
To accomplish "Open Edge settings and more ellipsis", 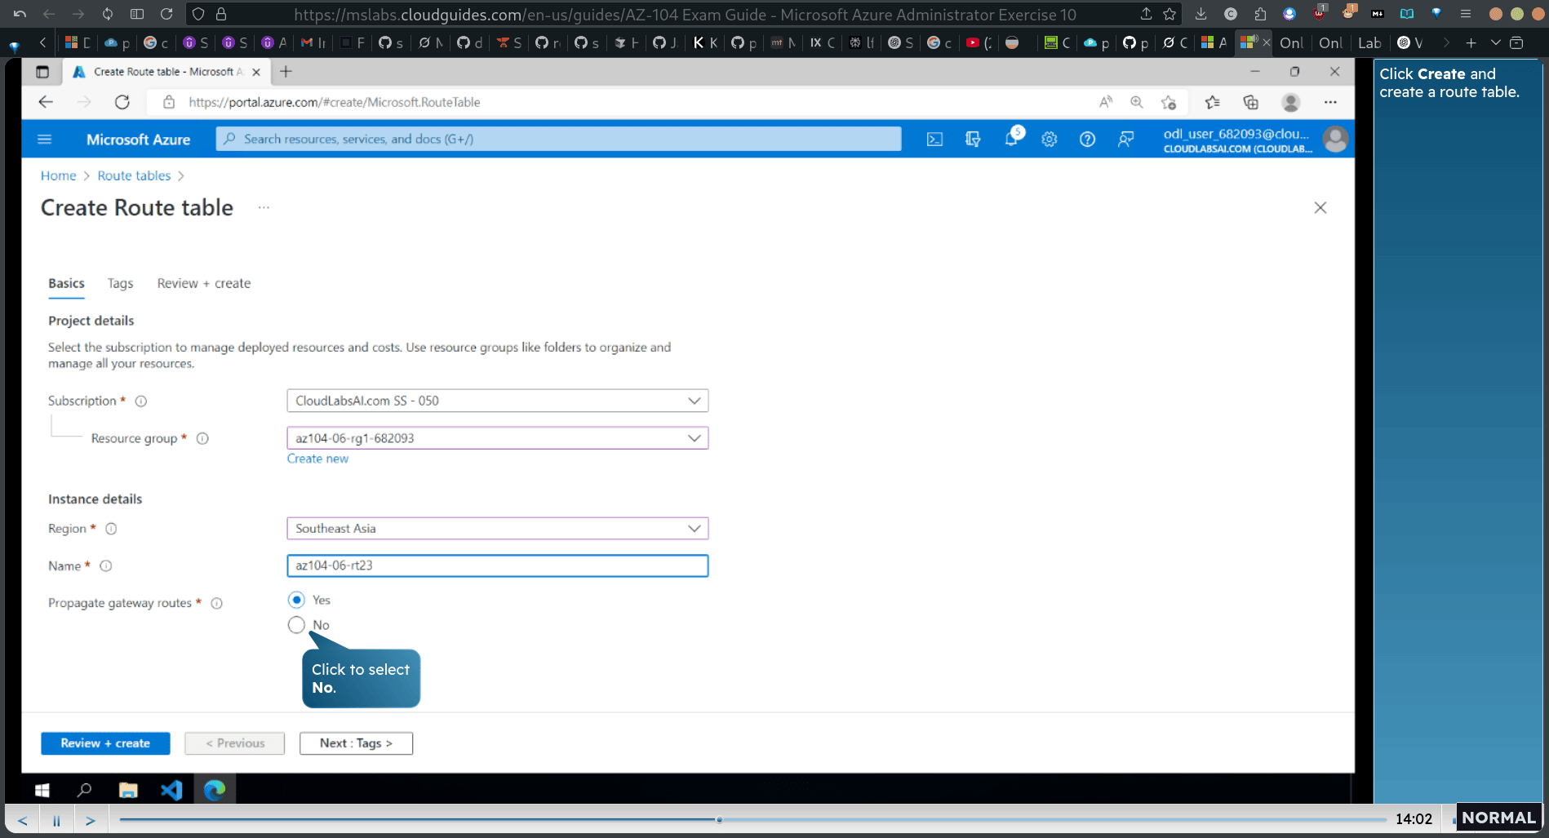I will pos(1330,102).
